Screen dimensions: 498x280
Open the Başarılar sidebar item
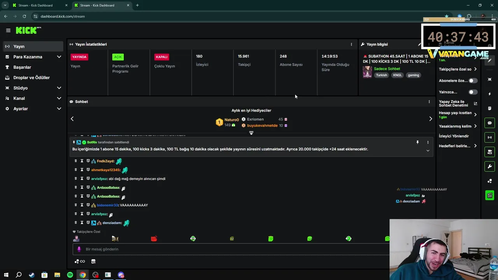[33, 67]
